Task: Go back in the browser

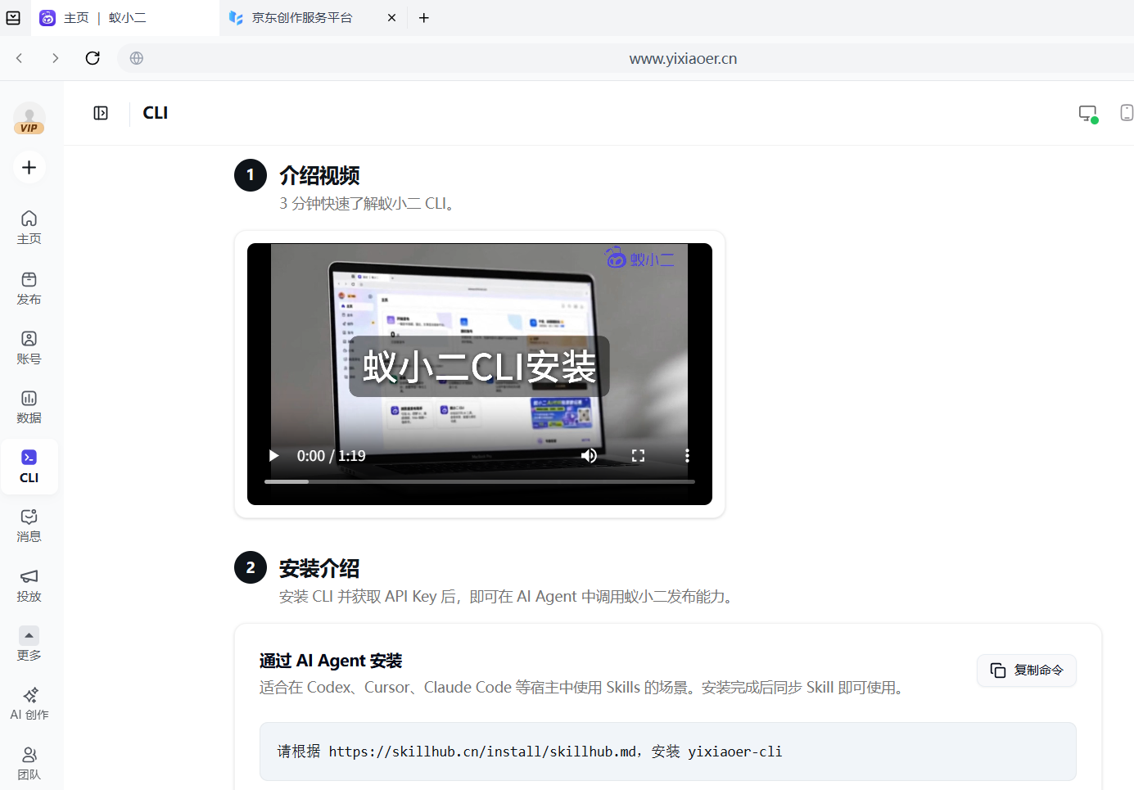Action: click(x=20, y=58)
